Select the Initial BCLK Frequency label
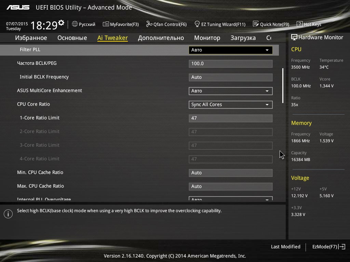The image size is (350, 262). [x=44, y=77]
